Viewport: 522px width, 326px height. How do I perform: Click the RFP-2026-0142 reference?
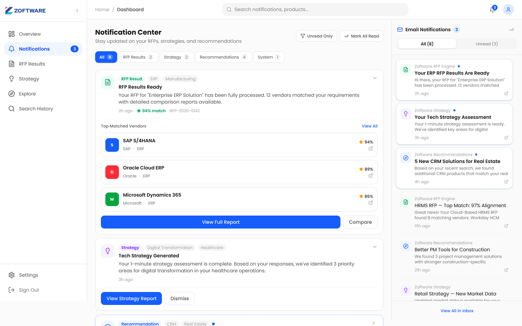coord(185,111)
